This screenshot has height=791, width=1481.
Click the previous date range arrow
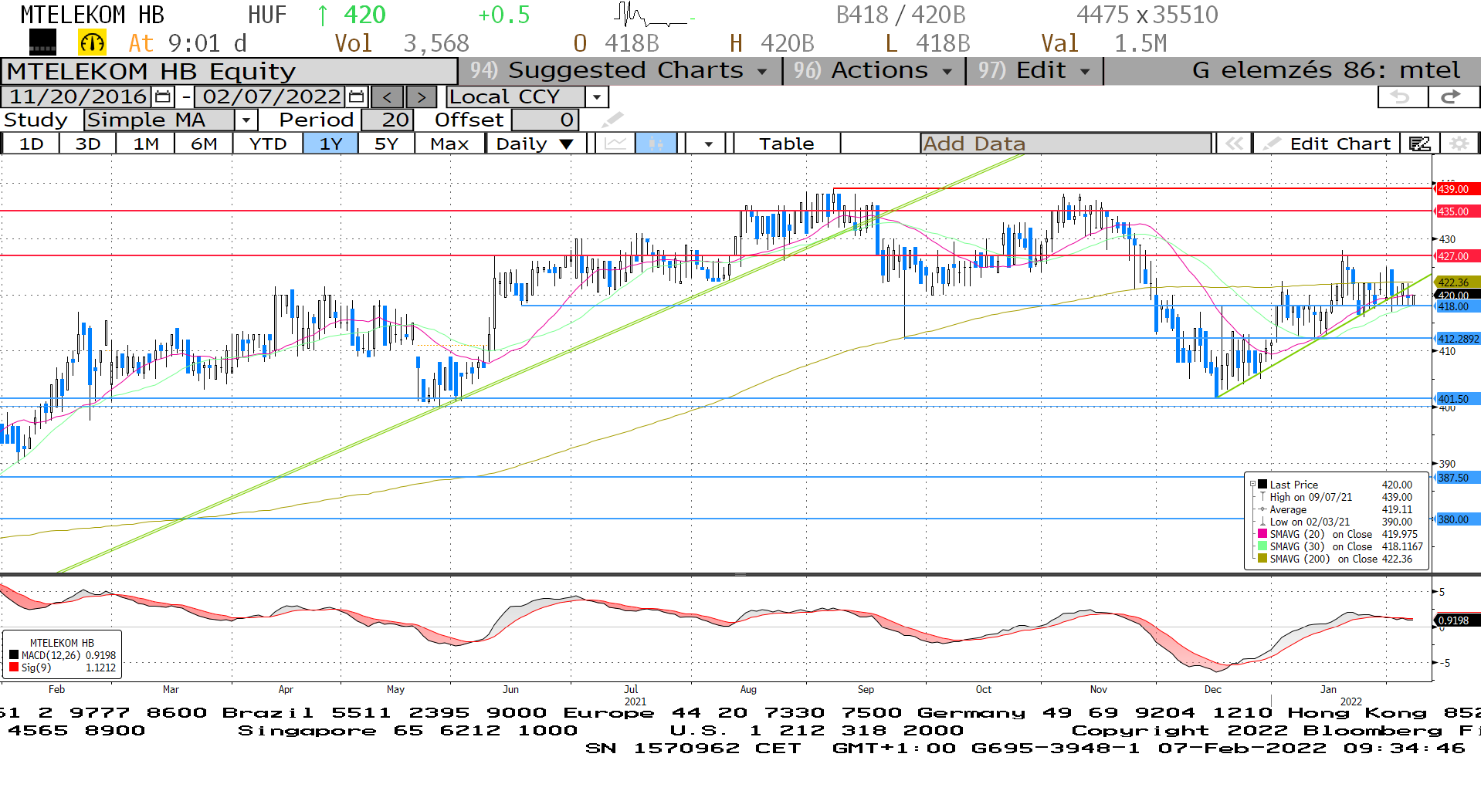[387, 97]
